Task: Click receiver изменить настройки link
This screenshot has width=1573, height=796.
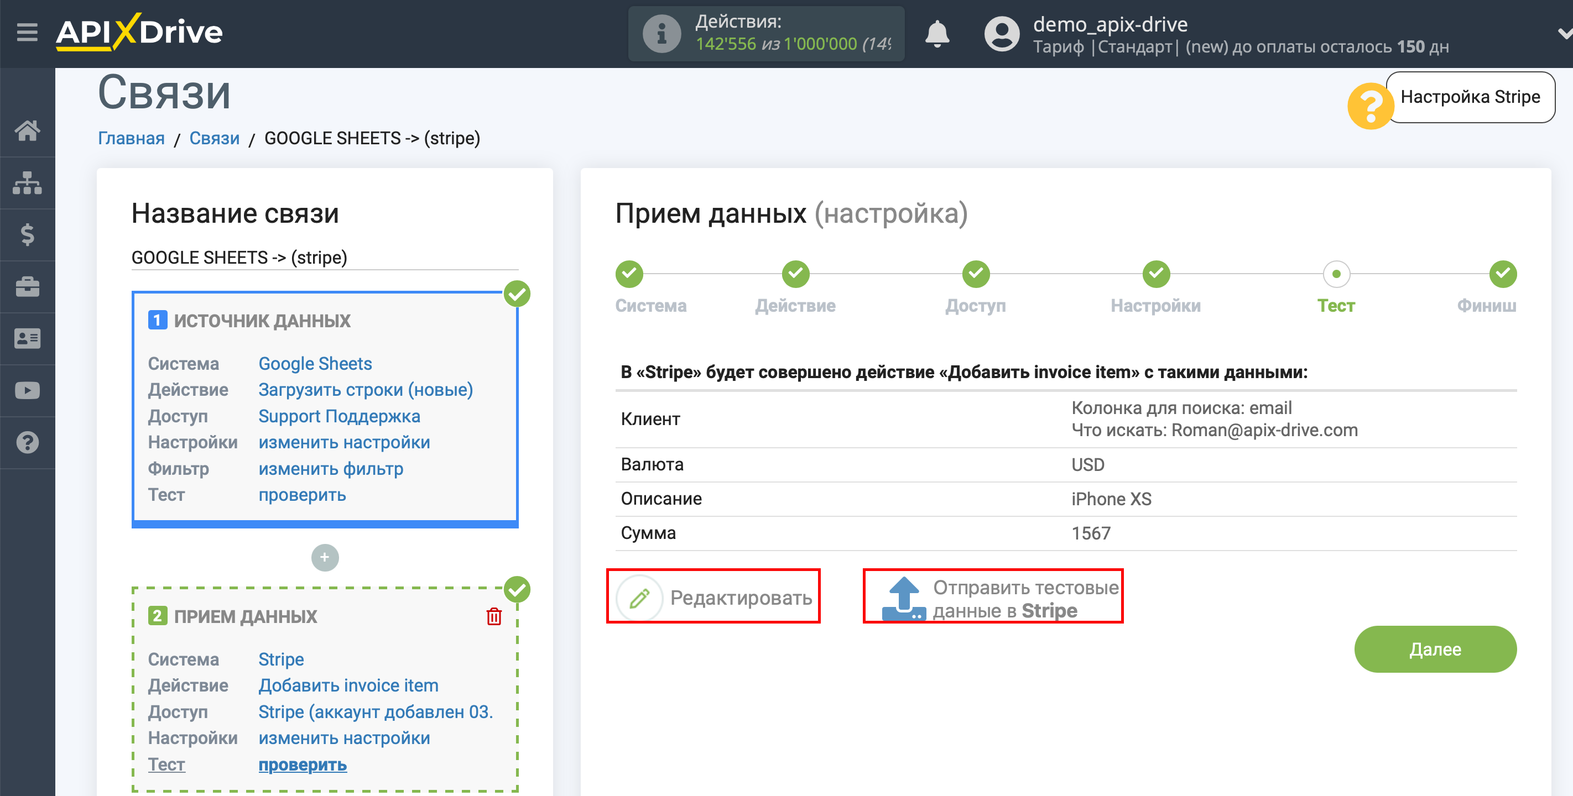Action: coord(344,739)
